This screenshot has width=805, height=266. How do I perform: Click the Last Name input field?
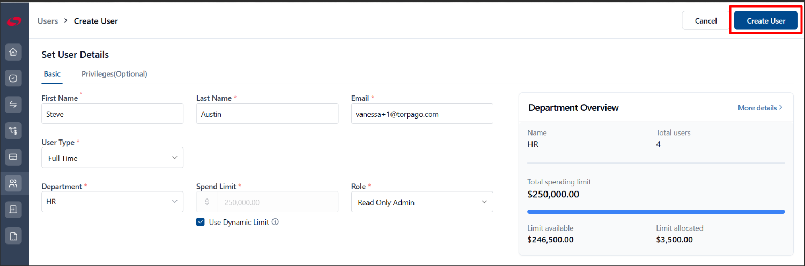pos(267,114)
